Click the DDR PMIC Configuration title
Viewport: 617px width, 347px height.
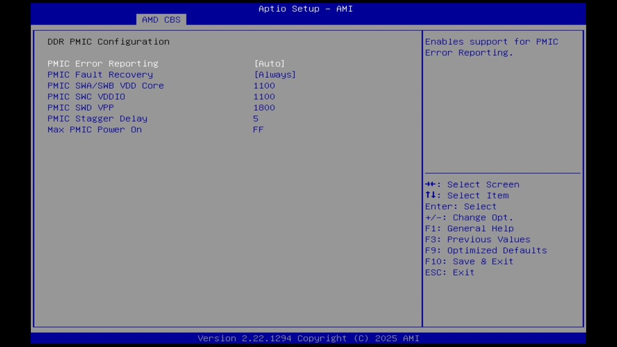pos(108,41)
